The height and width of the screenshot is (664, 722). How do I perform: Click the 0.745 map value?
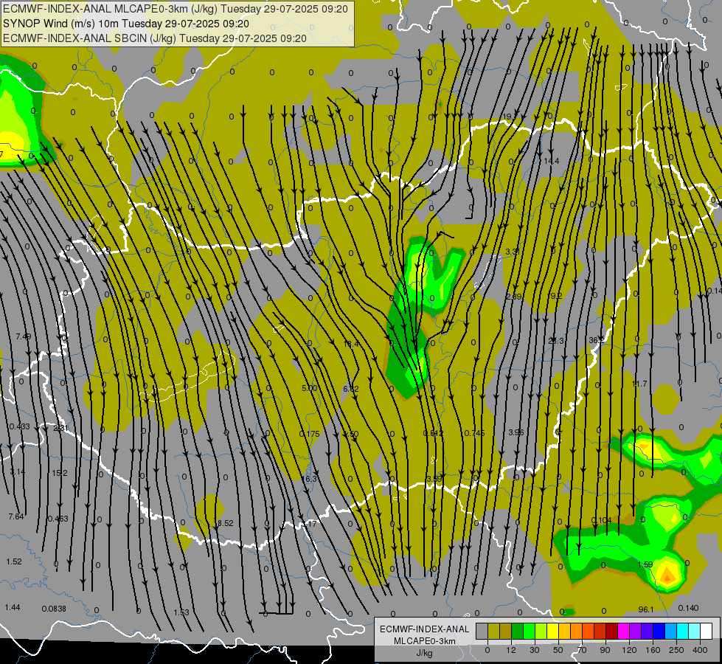coord(474,433)
